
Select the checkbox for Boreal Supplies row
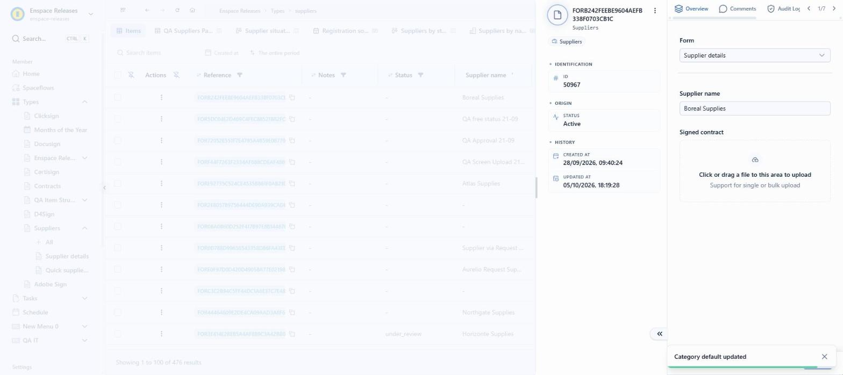(x=118, y=97)
